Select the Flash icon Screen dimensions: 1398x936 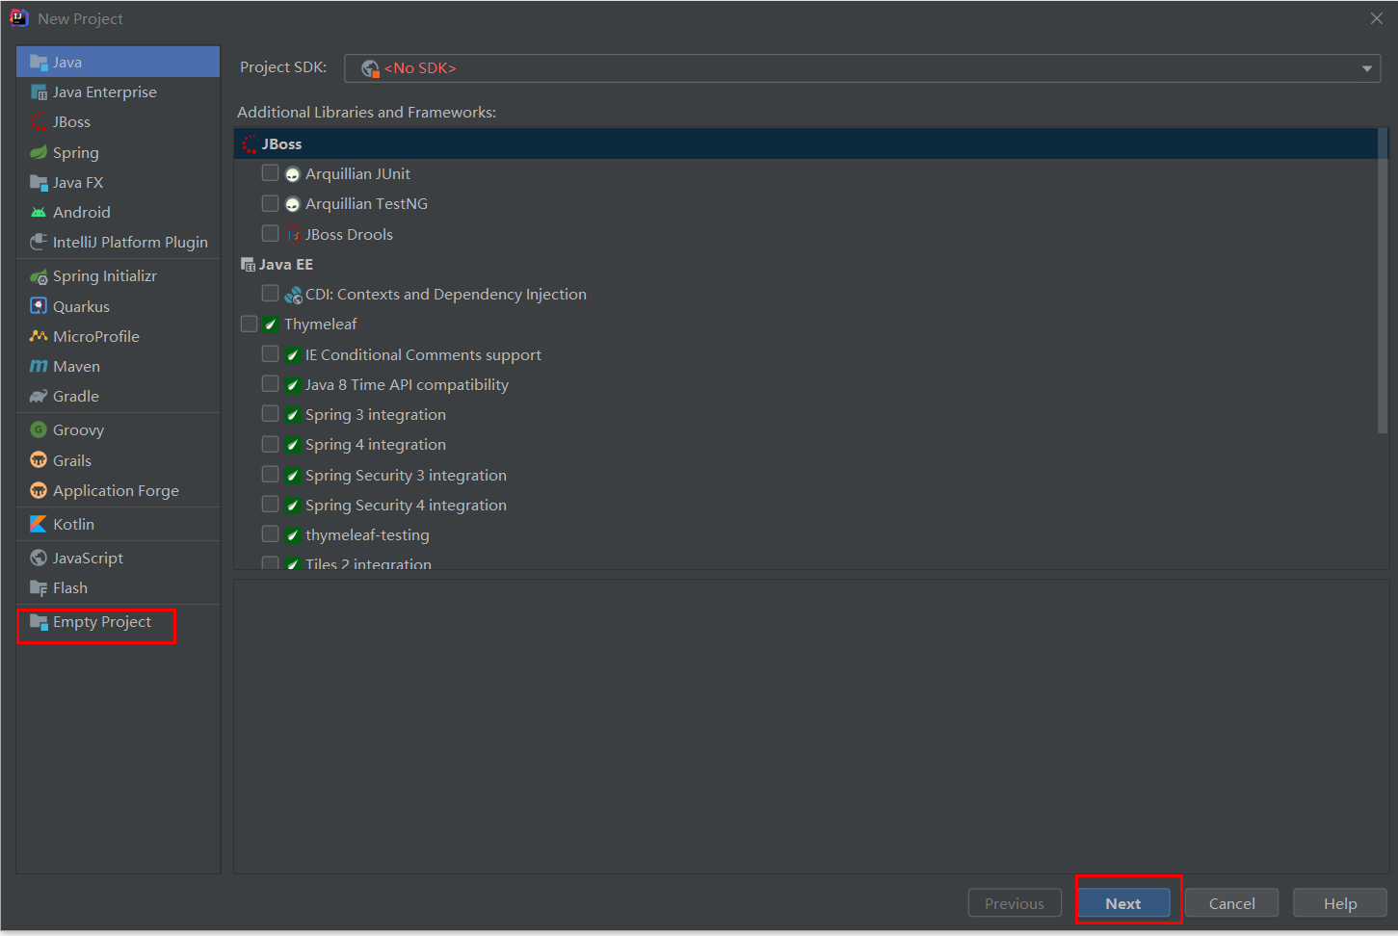(39, 587)
